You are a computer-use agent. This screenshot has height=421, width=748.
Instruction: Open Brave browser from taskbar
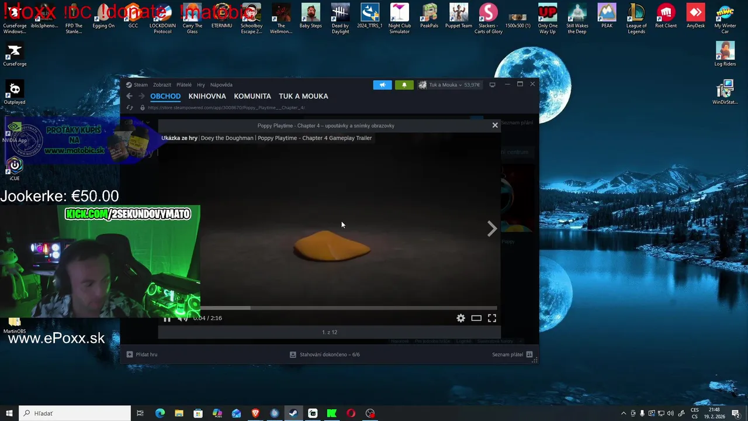[255, 413]
